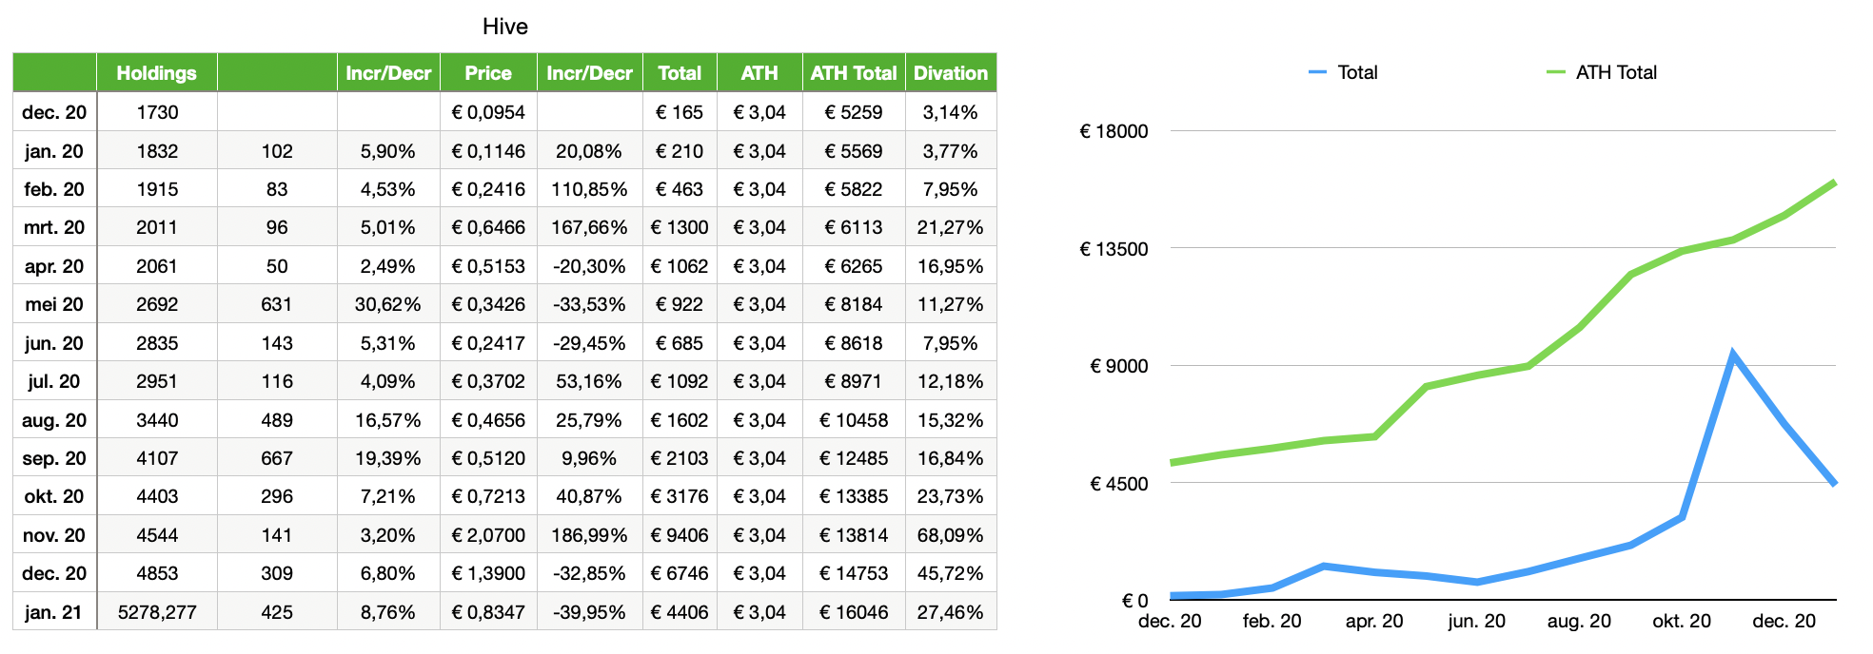Select the cell showing 631

[277, 304]
